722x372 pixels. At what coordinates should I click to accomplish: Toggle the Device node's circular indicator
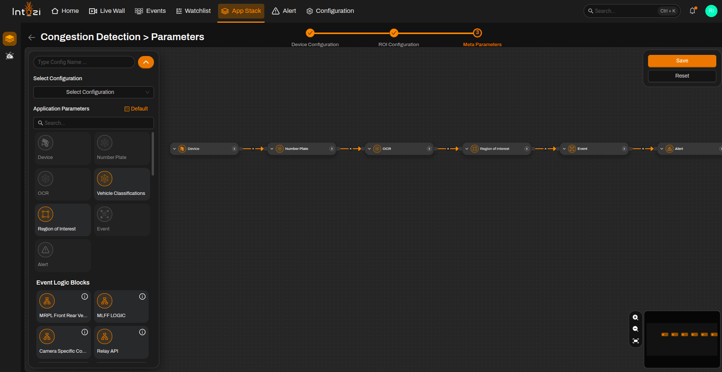tap(234, 149)
